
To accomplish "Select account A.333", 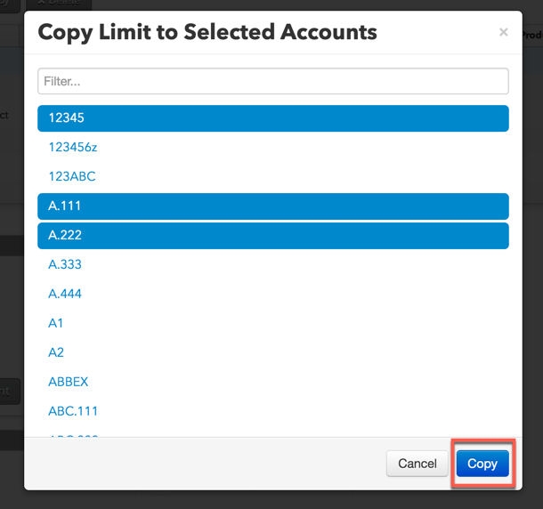I will click(273, 265).
